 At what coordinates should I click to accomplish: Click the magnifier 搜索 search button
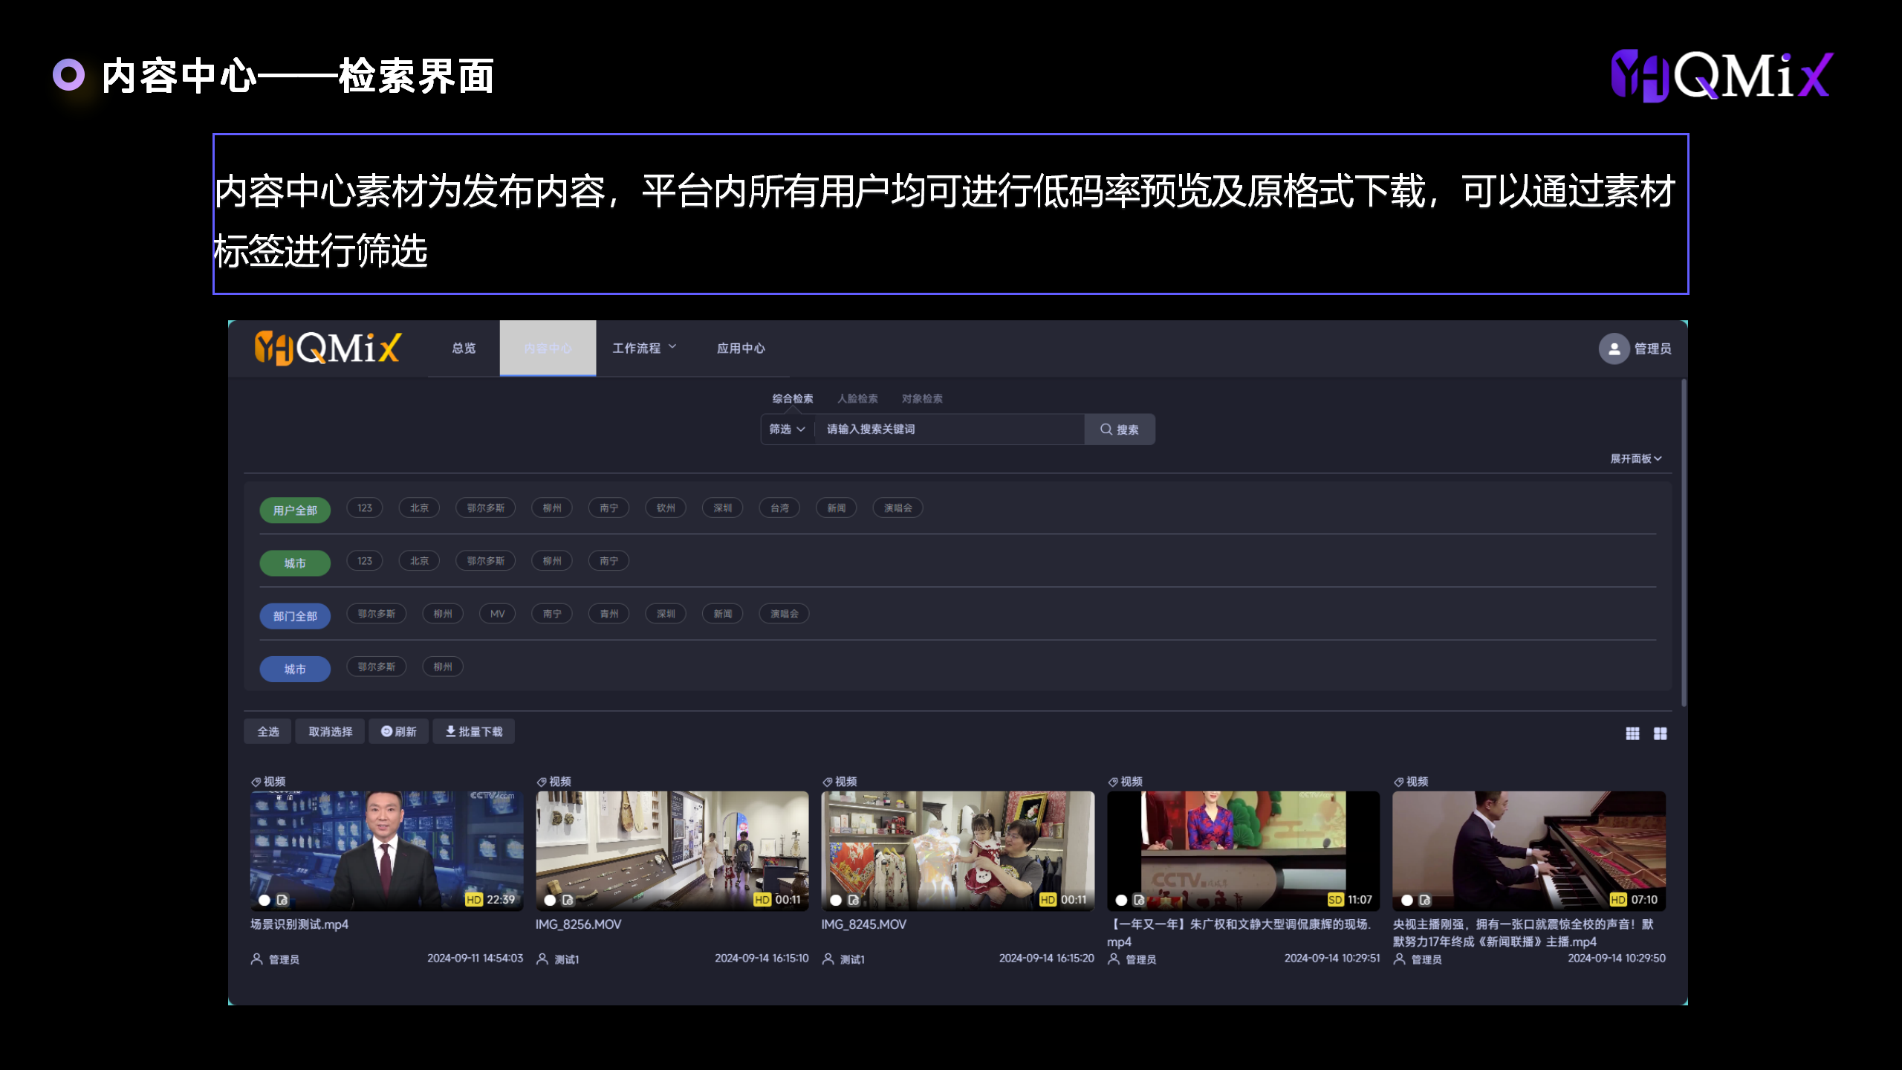click(1119, 429)
